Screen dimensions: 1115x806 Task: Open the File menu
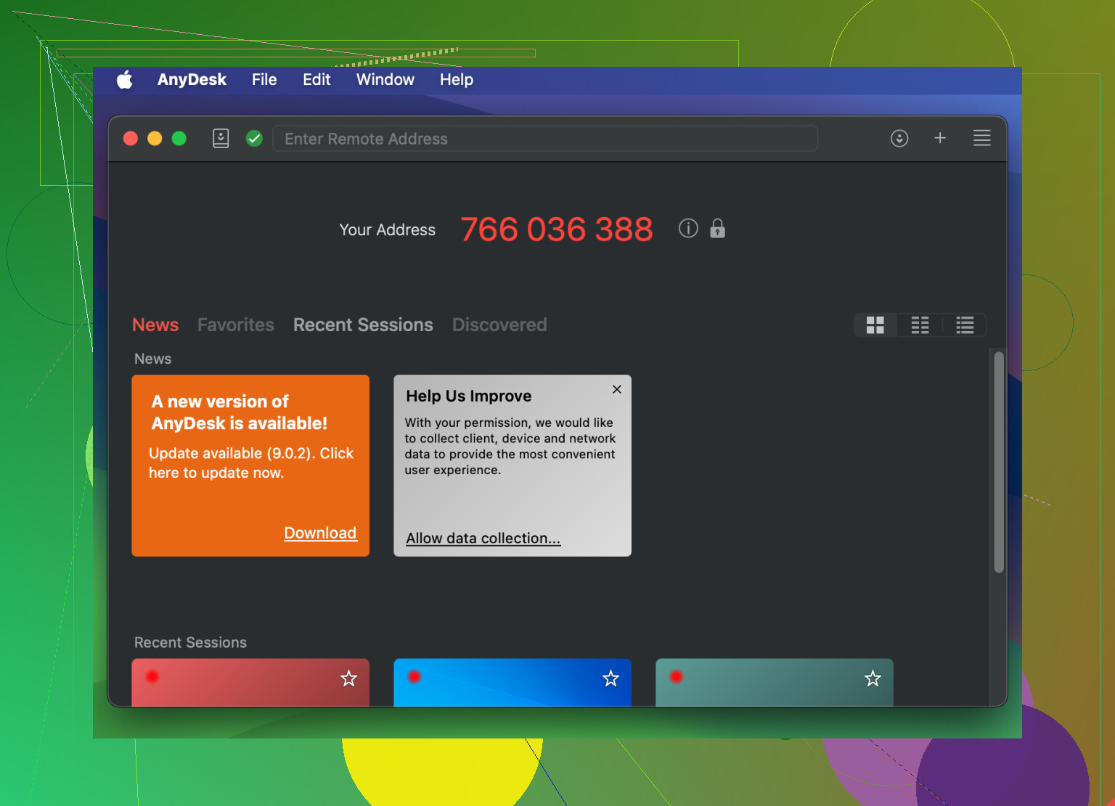(264, 80)
